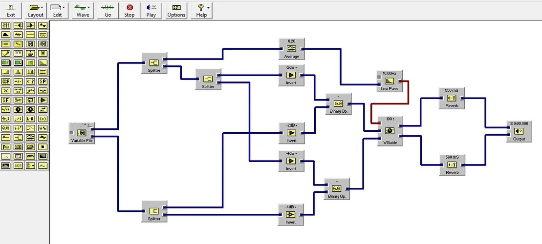Choose the scissors module icon
The height and width of the screenshot is (244, 542).
click(x=18, y=100)
